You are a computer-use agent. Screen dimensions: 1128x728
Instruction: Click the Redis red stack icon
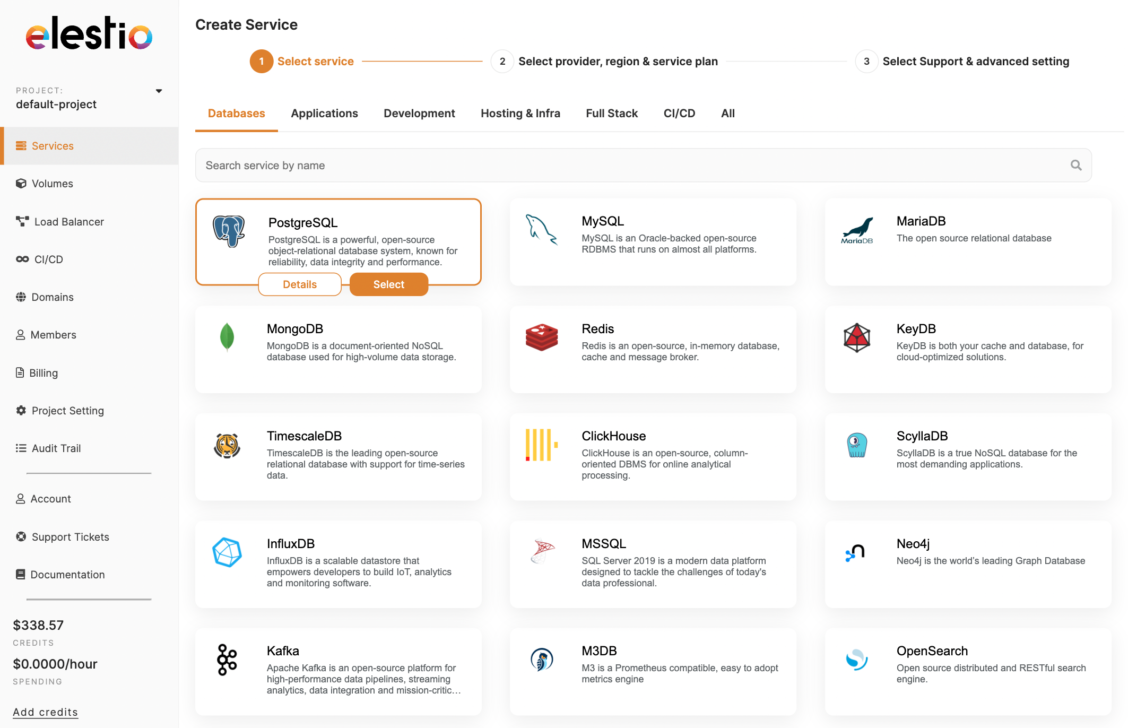coord(541,337)
